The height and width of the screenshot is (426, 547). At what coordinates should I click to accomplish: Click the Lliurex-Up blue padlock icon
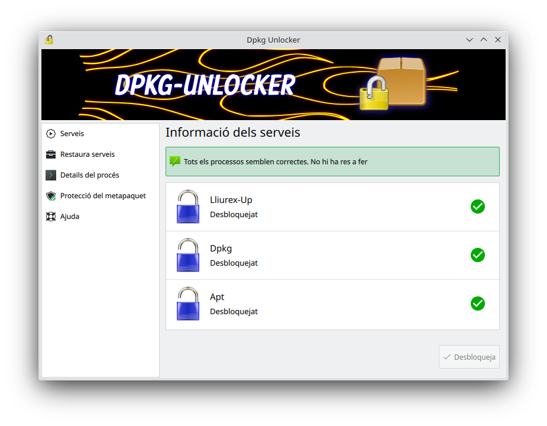[188, 206]
